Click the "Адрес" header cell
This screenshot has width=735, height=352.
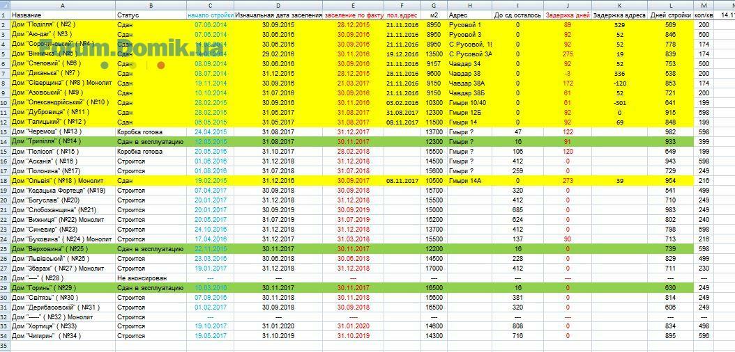470,15
